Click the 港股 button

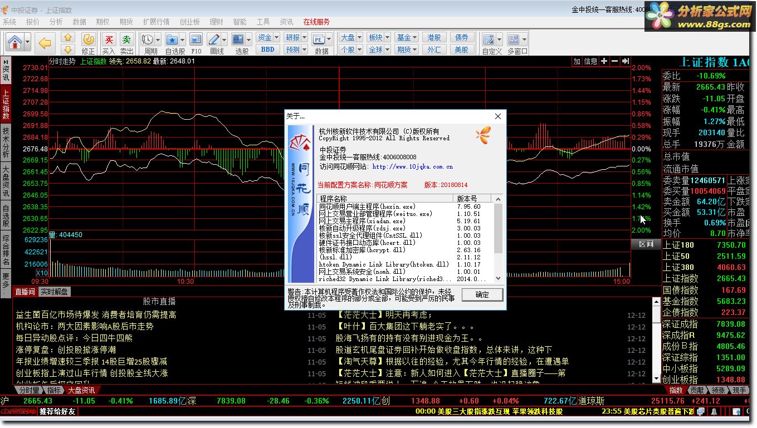434,37
